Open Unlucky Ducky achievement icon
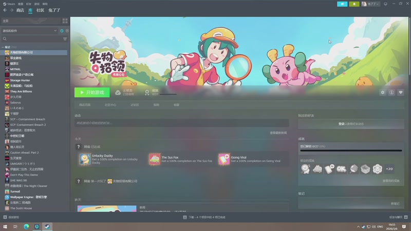 pyautogui.click(x=85, y=159)
